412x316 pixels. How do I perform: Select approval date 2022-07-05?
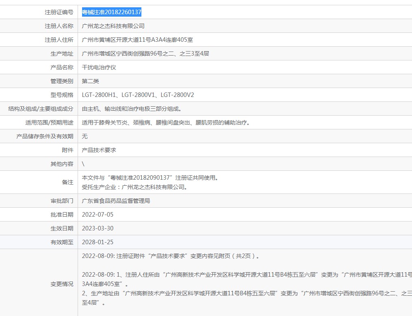point(98,215)
